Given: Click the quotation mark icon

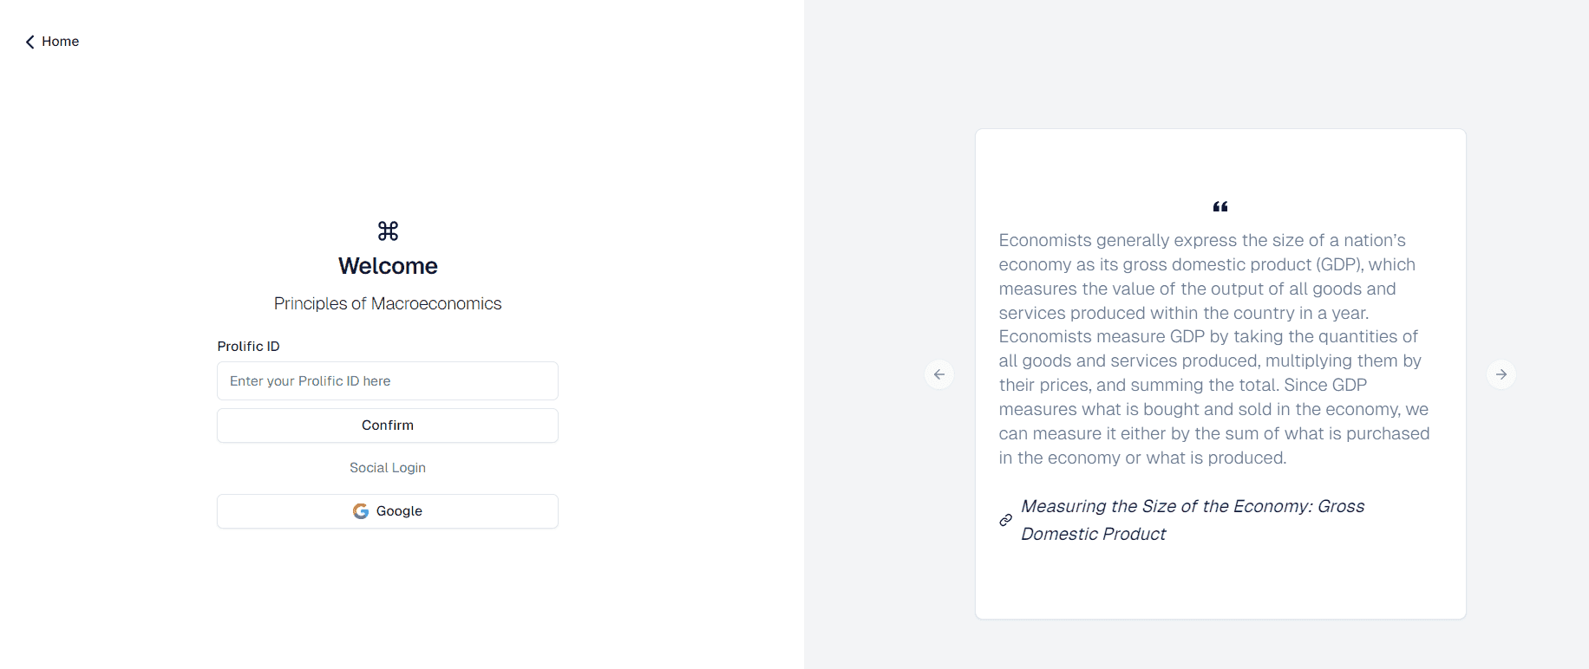Looking at the screenshot, I should pyautogui.click(x=1220, y=206).
